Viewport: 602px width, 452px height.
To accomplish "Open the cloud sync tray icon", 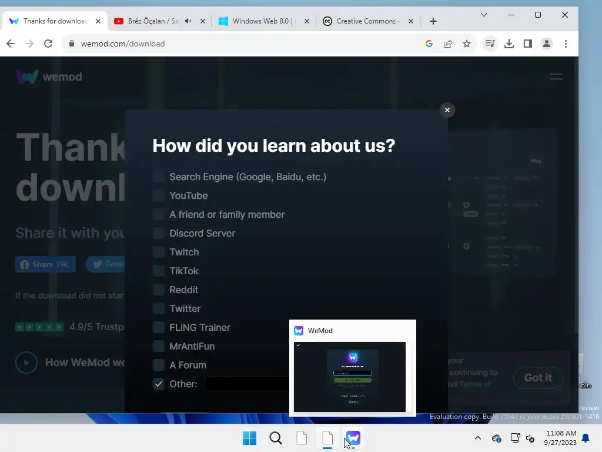I will [x=496, y=438].
